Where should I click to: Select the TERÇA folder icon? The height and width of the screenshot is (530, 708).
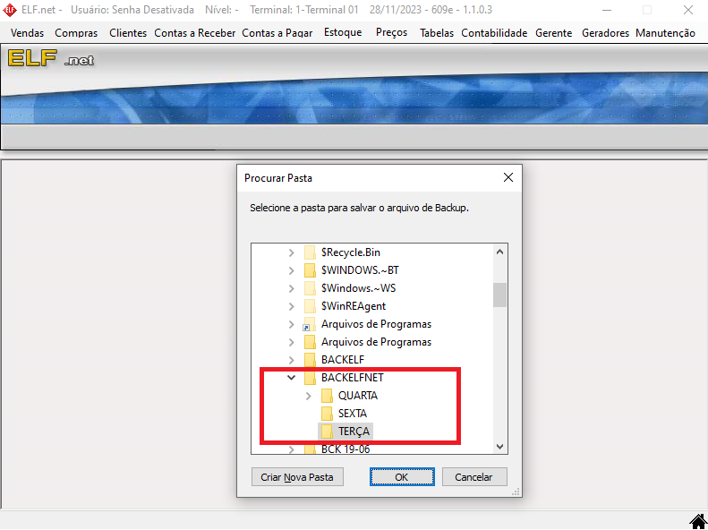coord(327,432)
